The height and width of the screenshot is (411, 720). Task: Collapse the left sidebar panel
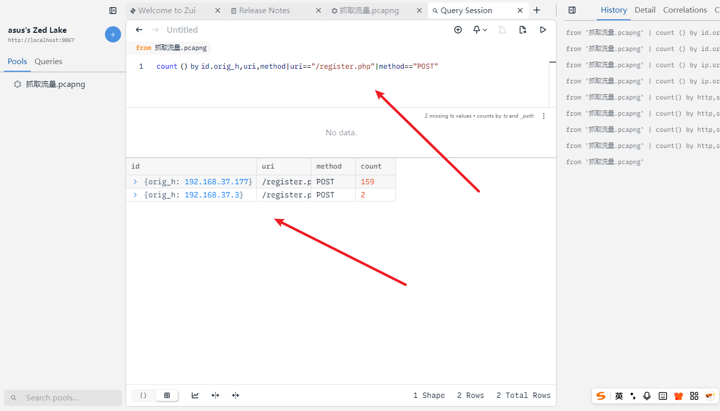coord(113,10)
